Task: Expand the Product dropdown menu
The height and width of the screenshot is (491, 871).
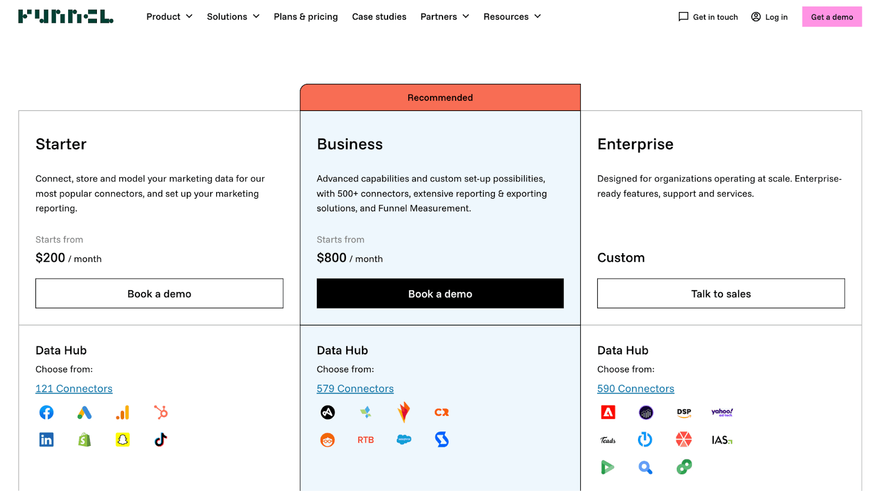Action: (169, 17)
